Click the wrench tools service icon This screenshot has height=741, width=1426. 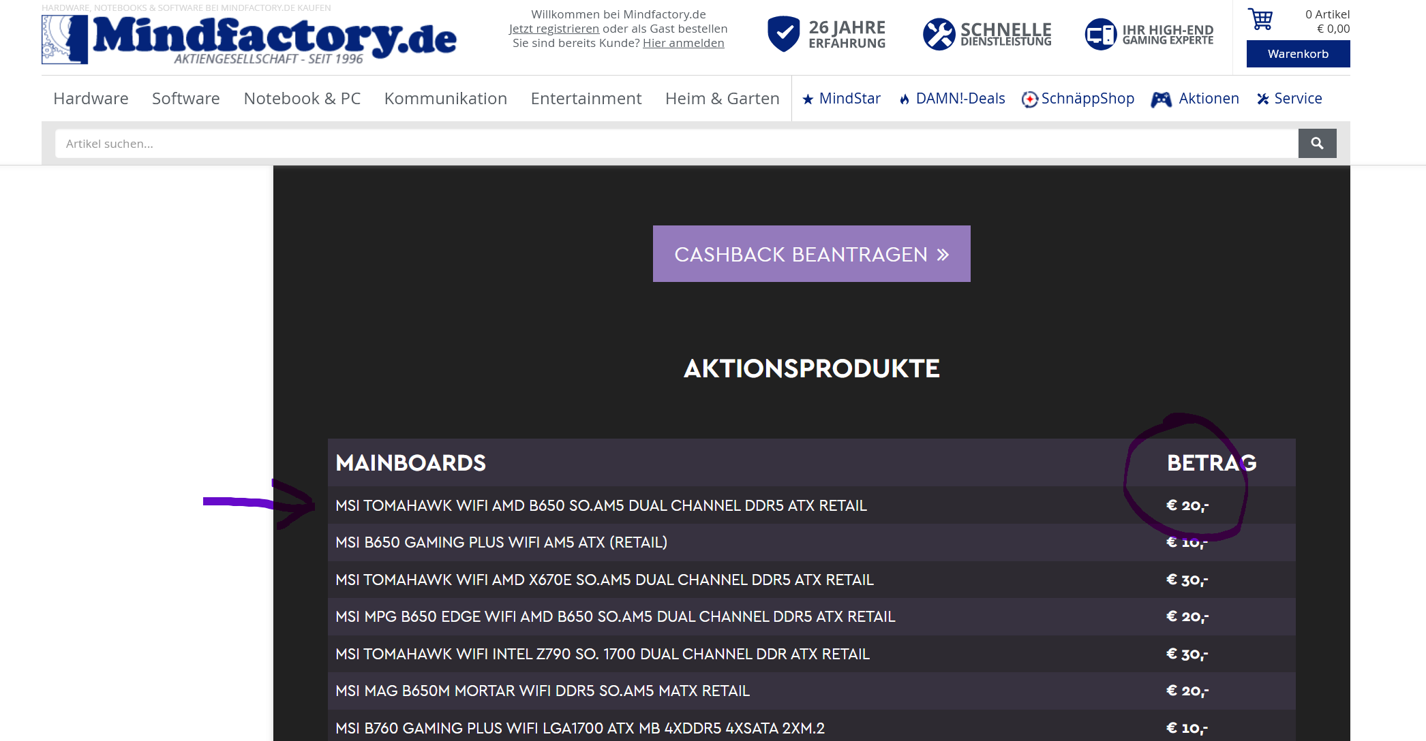tap(939, 34)
